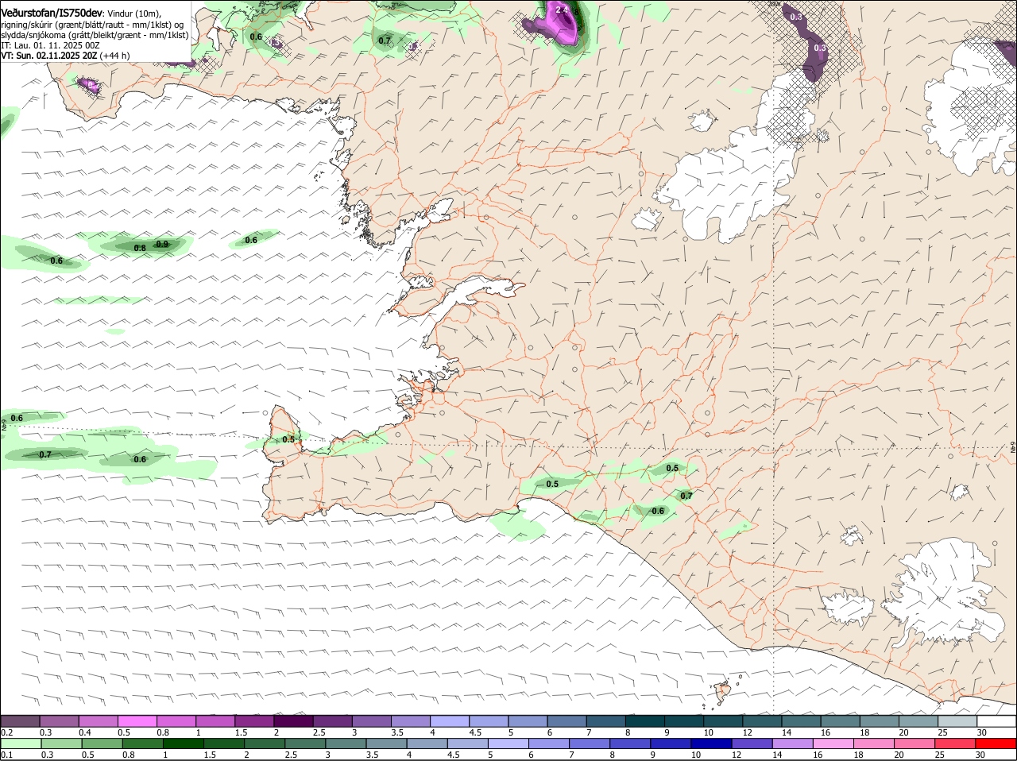Pick the pink 16 swatch in the lower legend row
This screenshot has height=761, width=1017.
(x=834, y=744)
